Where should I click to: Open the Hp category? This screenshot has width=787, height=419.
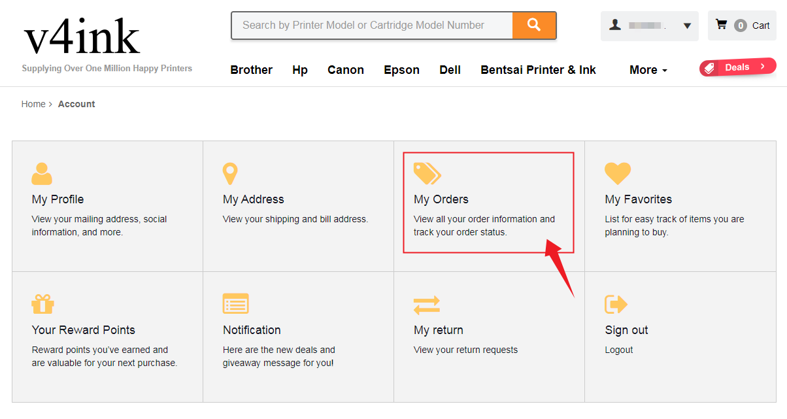300,70
